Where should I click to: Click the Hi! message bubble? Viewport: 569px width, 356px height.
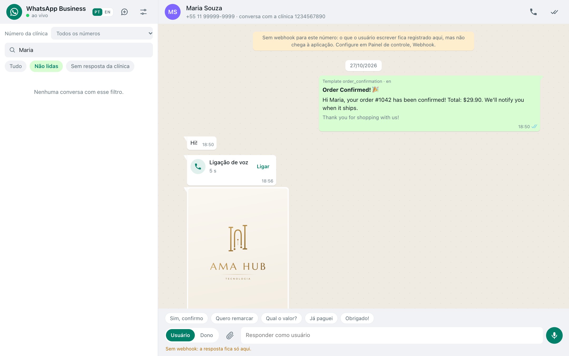coord(202,143)
